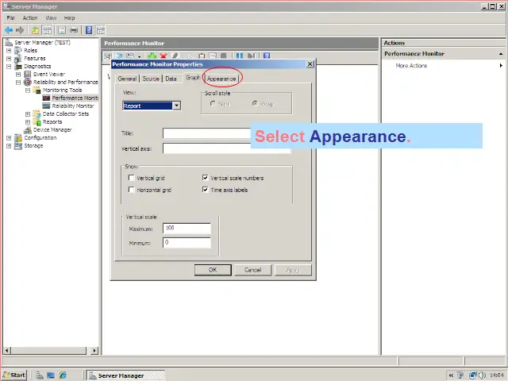Switch to the Data tab

(171, 79)
